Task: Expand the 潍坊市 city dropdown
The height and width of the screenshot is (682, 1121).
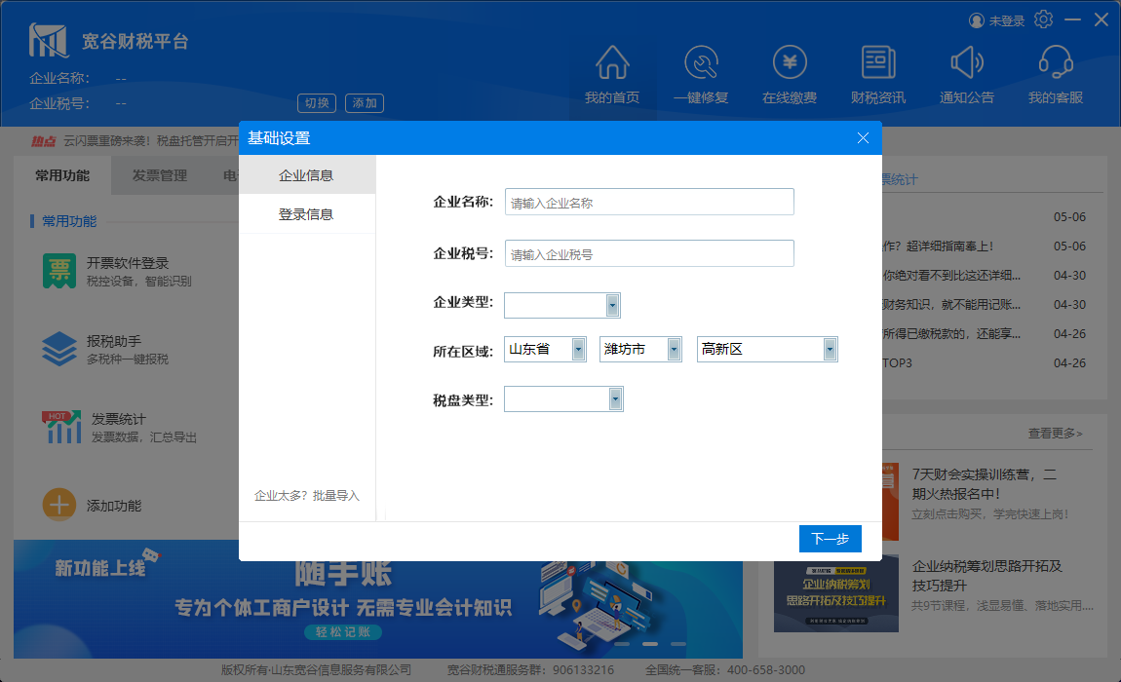Action: [x=674, y=349]
